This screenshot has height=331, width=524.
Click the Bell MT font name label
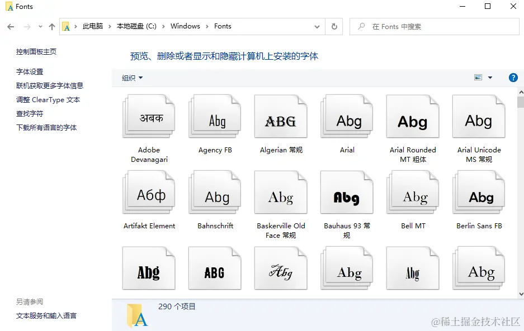(x=413, y=226)
